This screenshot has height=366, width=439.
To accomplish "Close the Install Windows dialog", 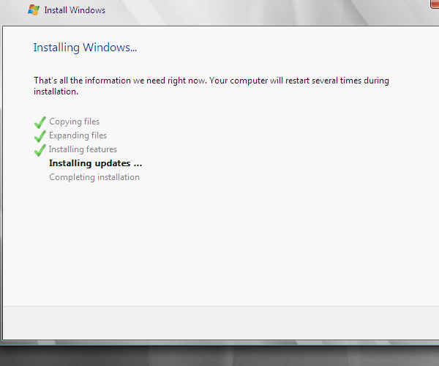I will pos(435,4).
